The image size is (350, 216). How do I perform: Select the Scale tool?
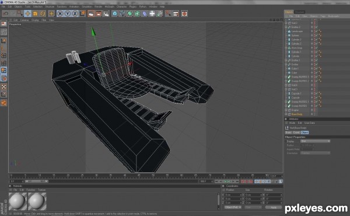pos(35,13)
